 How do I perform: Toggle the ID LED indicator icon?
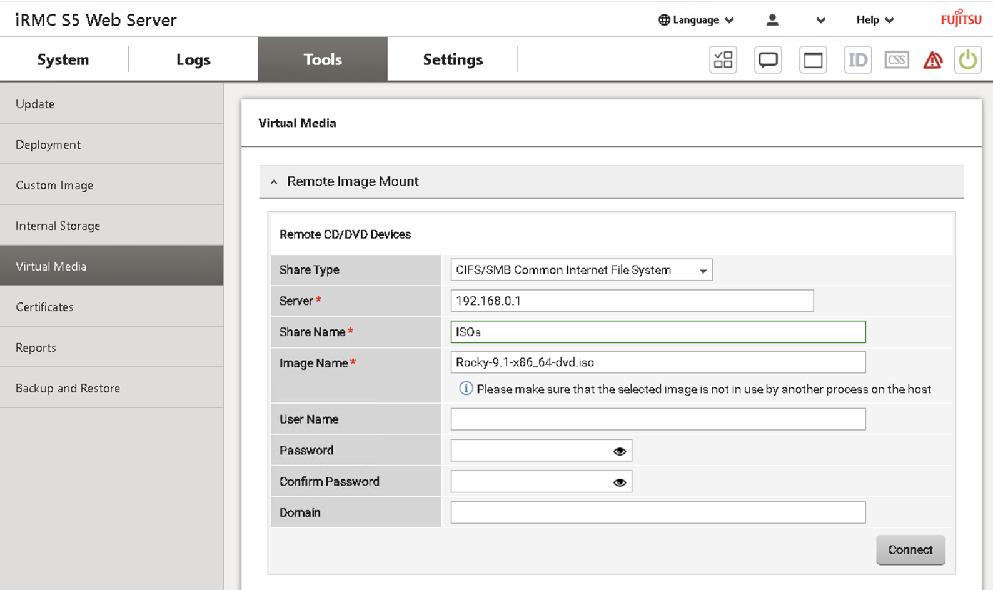pos(858,60)
